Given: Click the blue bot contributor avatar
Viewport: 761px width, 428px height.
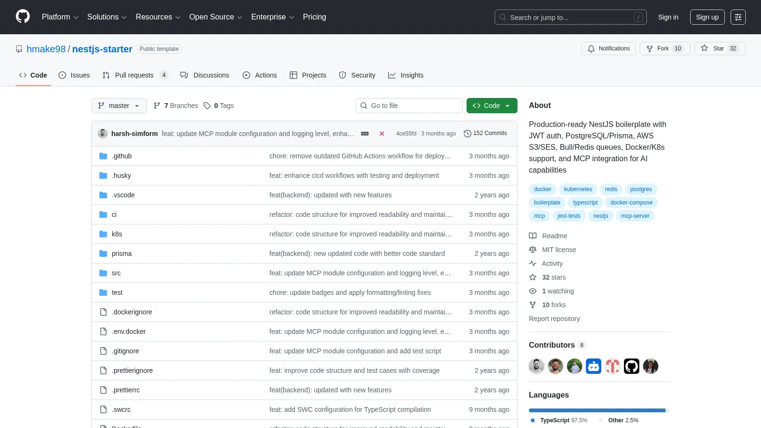Looking at the screenshot, I should 594,366.
